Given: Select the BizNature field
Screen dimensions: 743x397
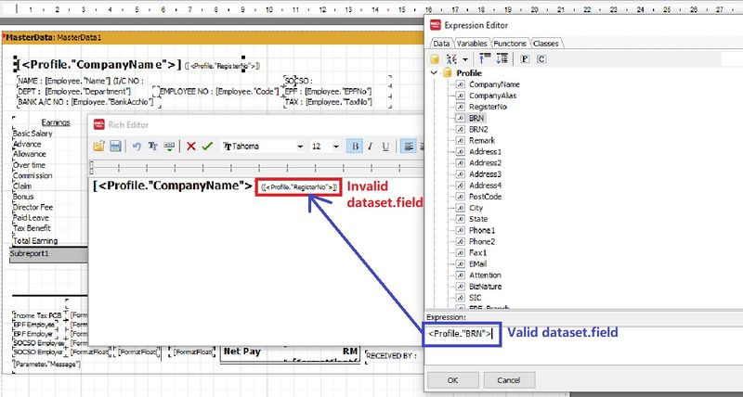Looking at the screenshot, I should point(485,287).
